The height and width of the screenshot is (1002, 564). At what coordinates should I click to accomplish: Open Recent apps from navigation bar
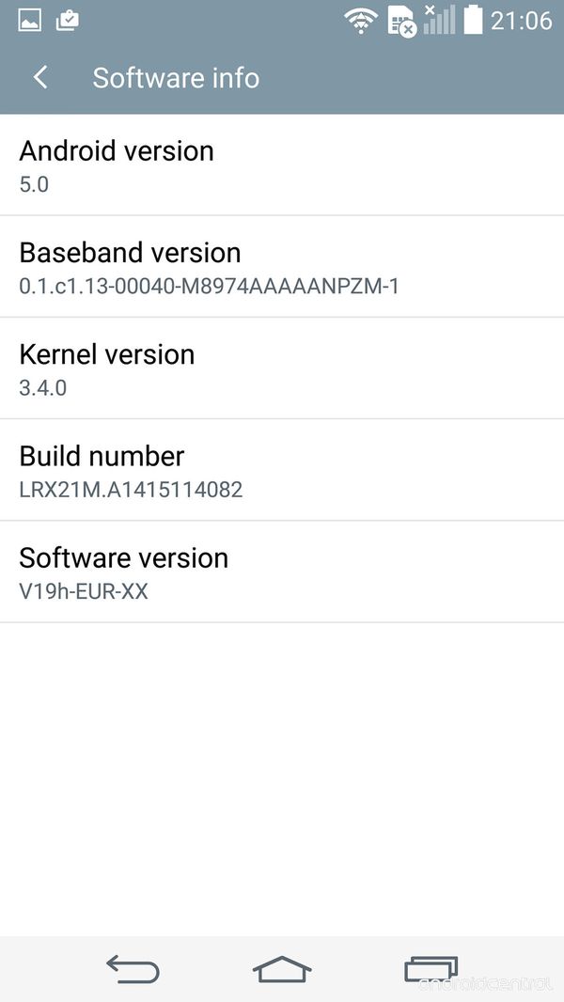pyautogui.click(x=431, y=968)
